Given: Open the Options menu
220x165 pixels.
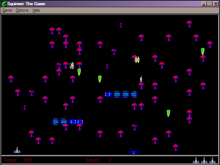Looking at the screenshot, I should coord(22,10).
